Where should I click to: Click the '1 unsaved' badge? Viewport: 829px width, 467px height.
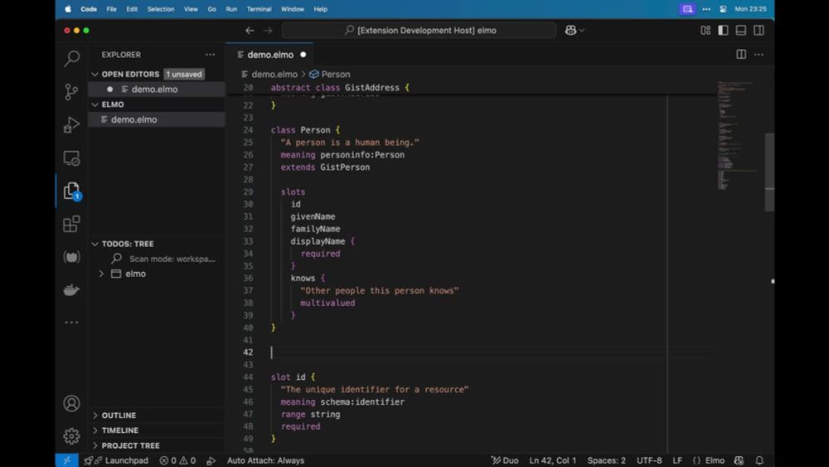(184, 74)
